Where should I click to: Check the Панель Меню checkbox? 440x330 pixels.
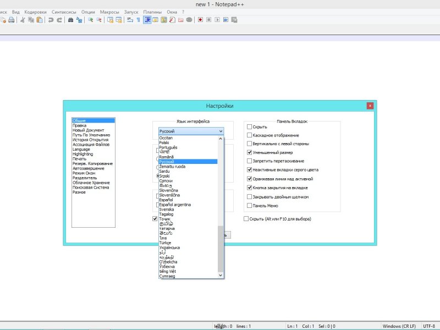249,205
